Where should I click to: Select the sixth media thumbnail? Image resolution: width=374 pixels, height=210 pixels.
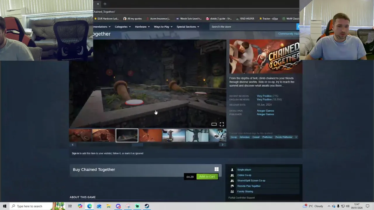coord(197,136)
